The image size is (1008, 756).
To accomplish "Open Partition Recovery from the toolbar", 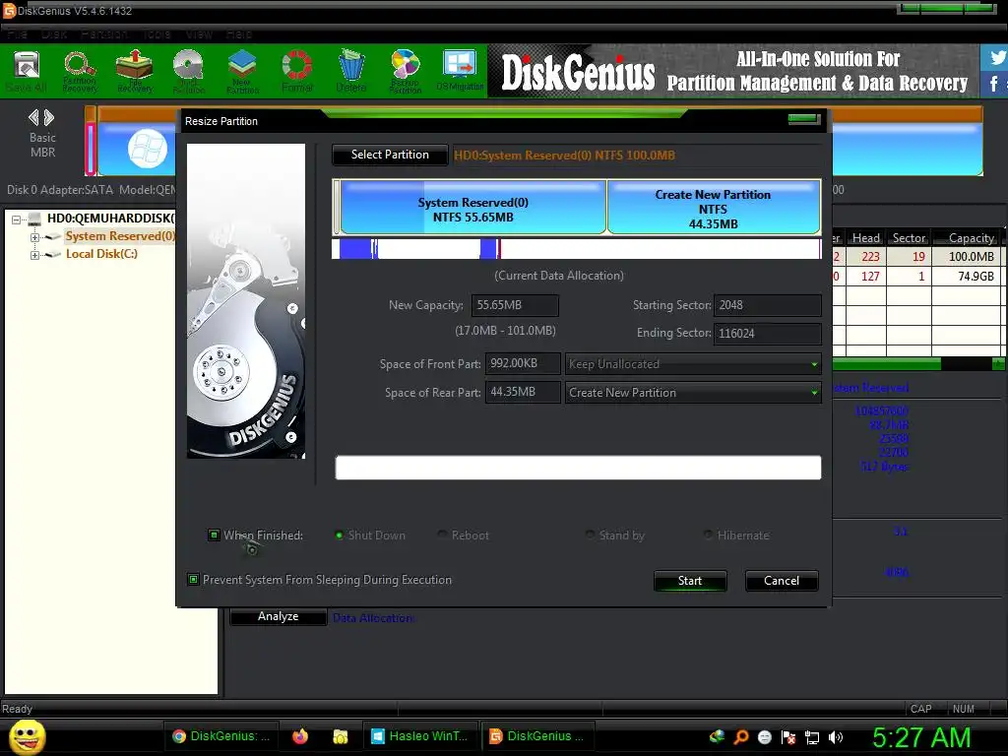I will tap(80, 71).
